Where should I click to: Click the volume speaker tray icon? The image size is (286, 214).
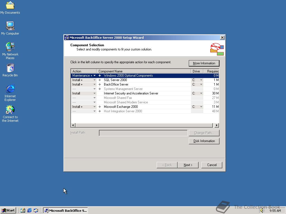click(x=262, y=211)
